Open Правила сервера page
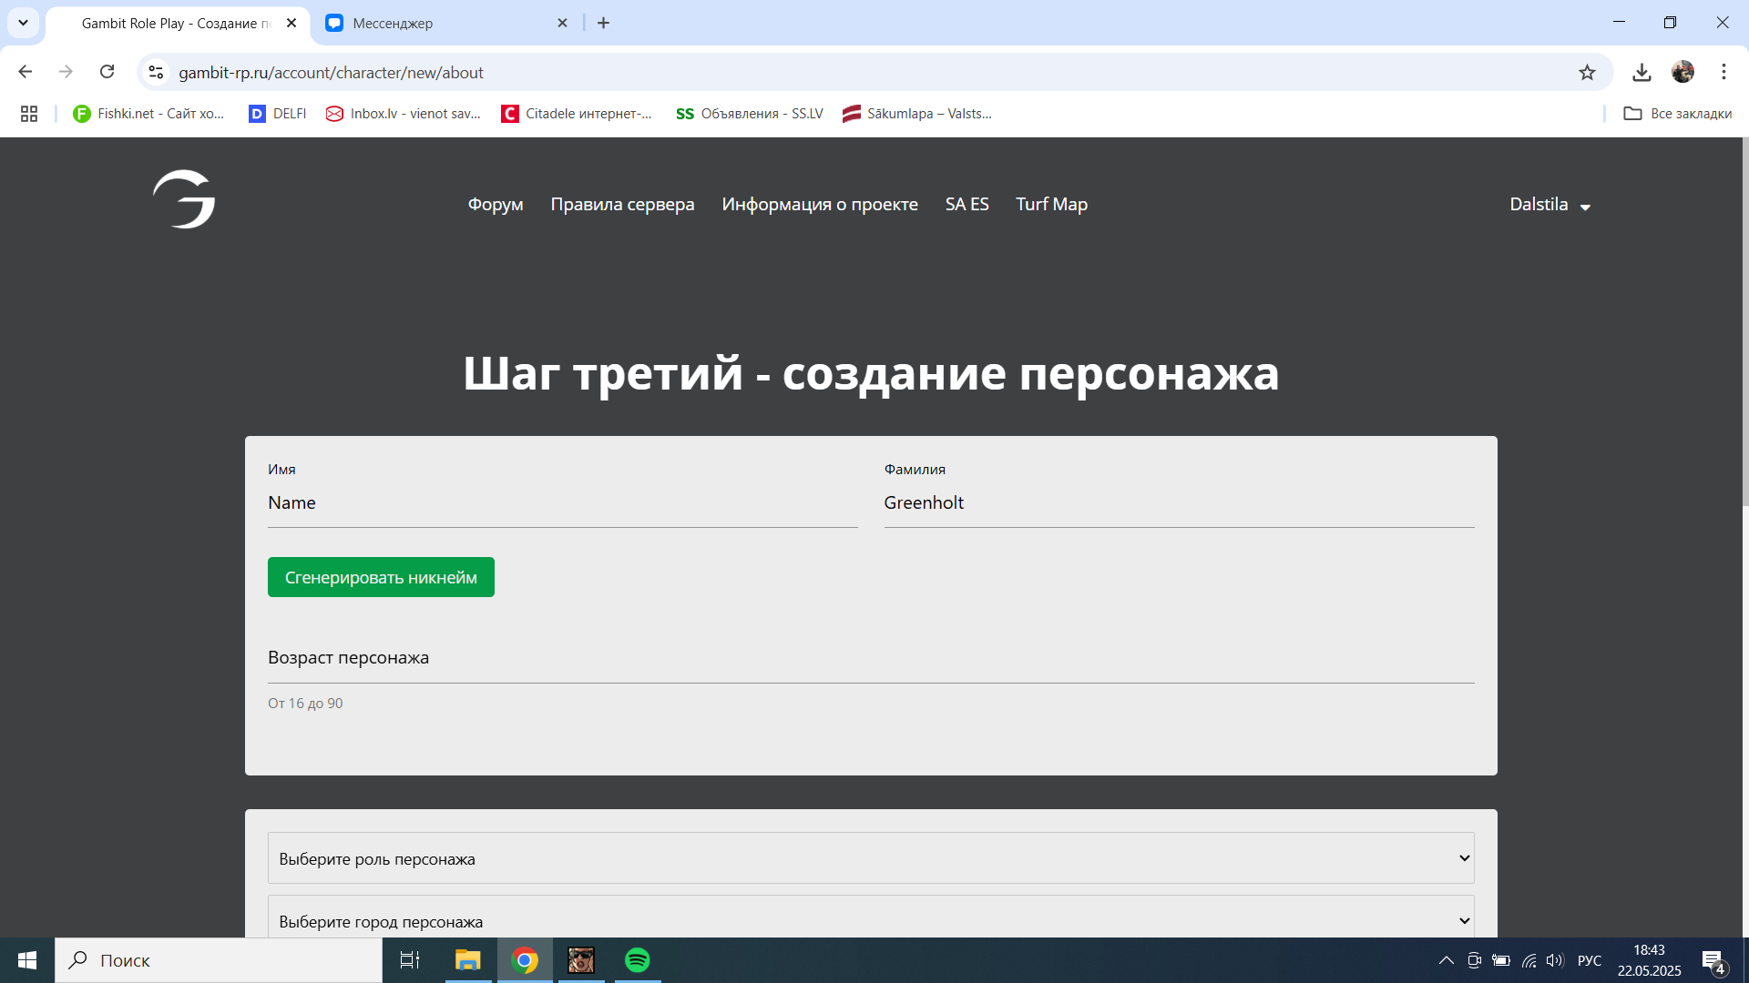This screenshot has width=1749, height=983. (x=622, y=205)
